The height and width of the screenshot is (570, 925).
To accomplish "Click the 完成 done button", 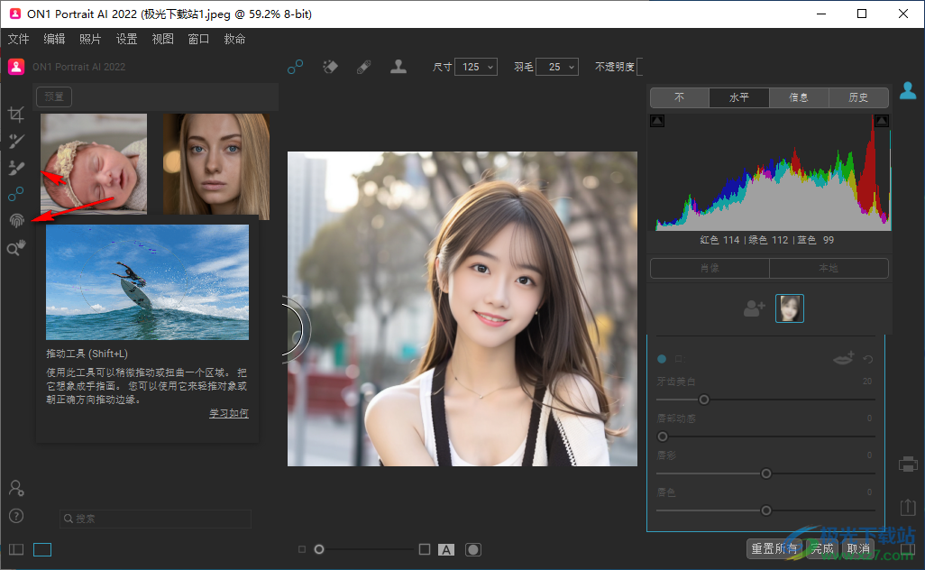I will [x=821, y=548].
